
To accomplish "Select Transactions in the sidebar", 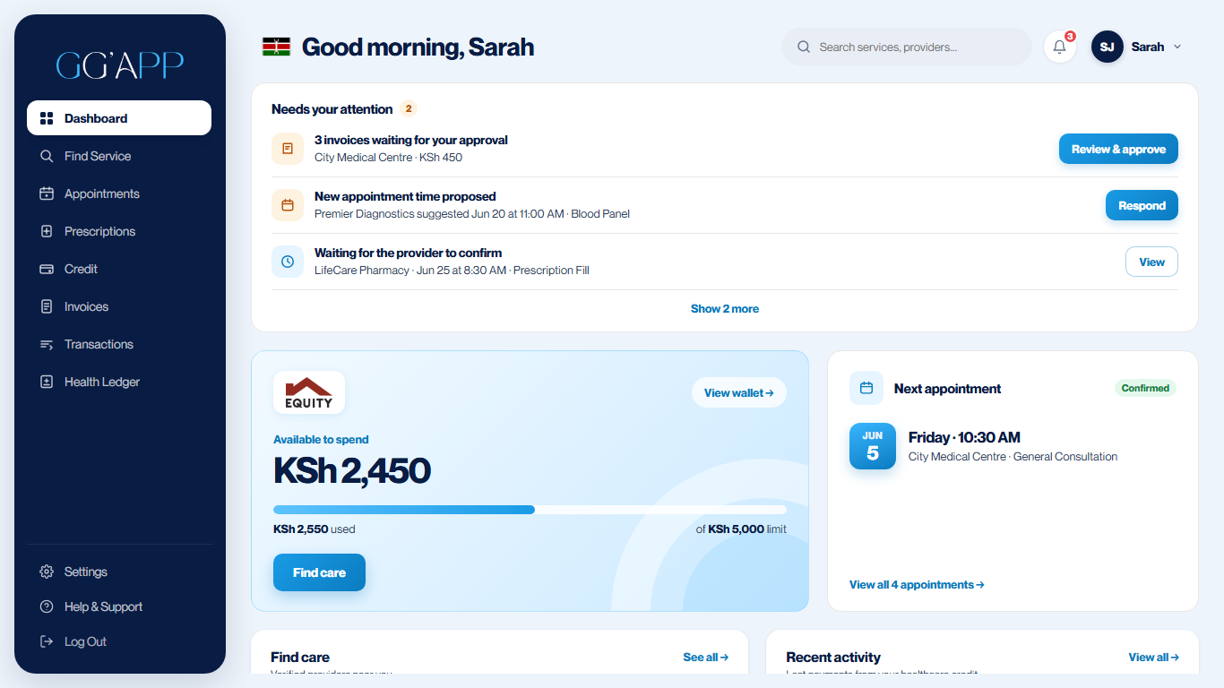I will pos(119,344).
